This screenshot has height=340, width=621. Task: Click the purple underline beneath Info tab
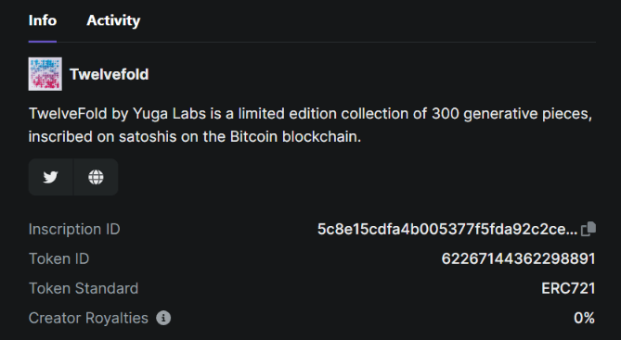(43, 41)
